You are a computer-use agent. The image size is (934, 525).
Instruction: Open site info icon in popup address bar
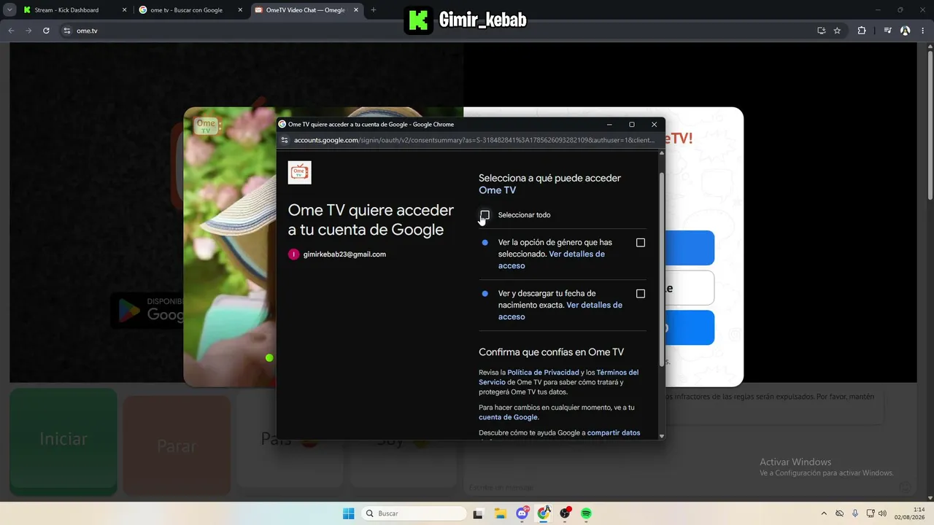[285, 140]
